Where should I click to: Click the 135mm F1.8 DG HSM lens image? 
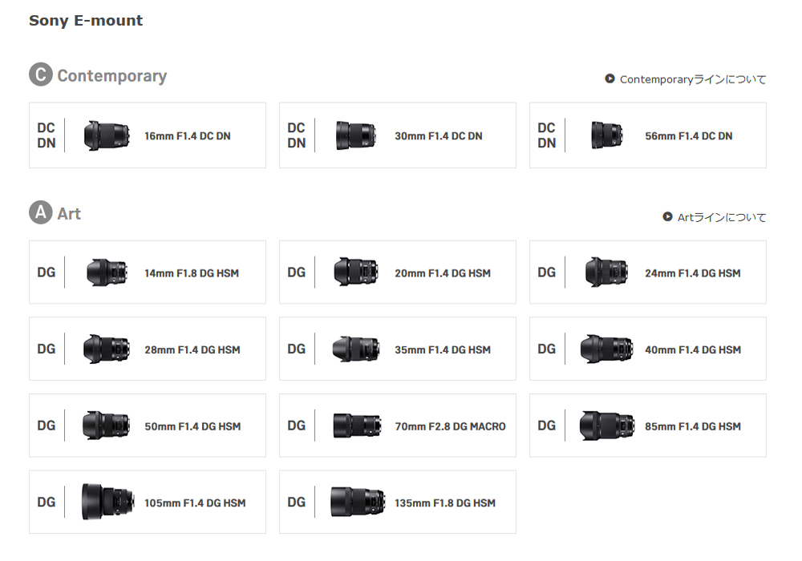358,502
